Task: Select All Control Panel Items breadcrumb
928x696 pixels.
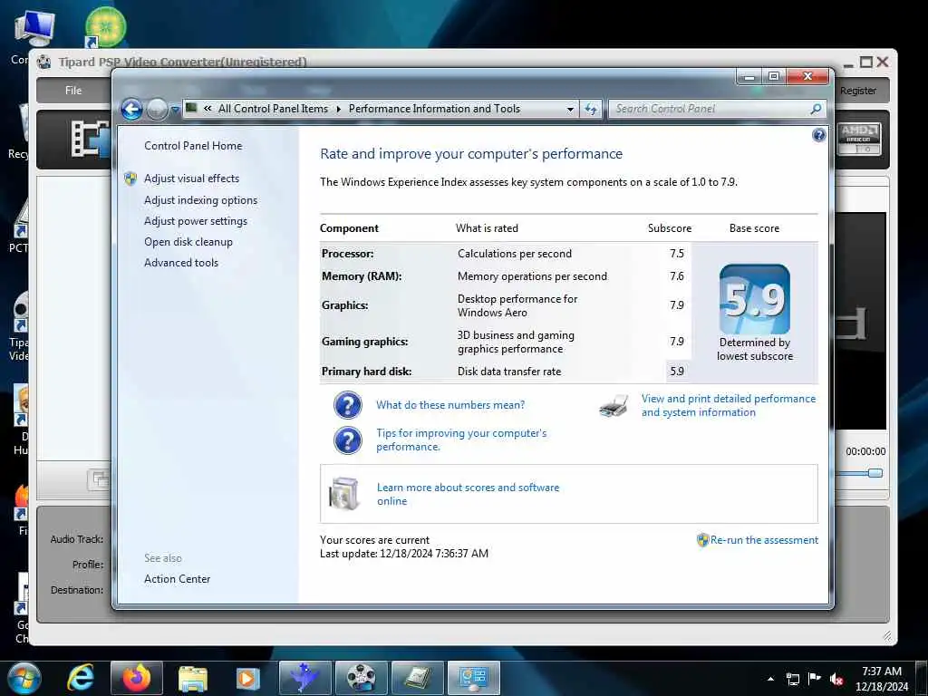Action: point(273,109)
